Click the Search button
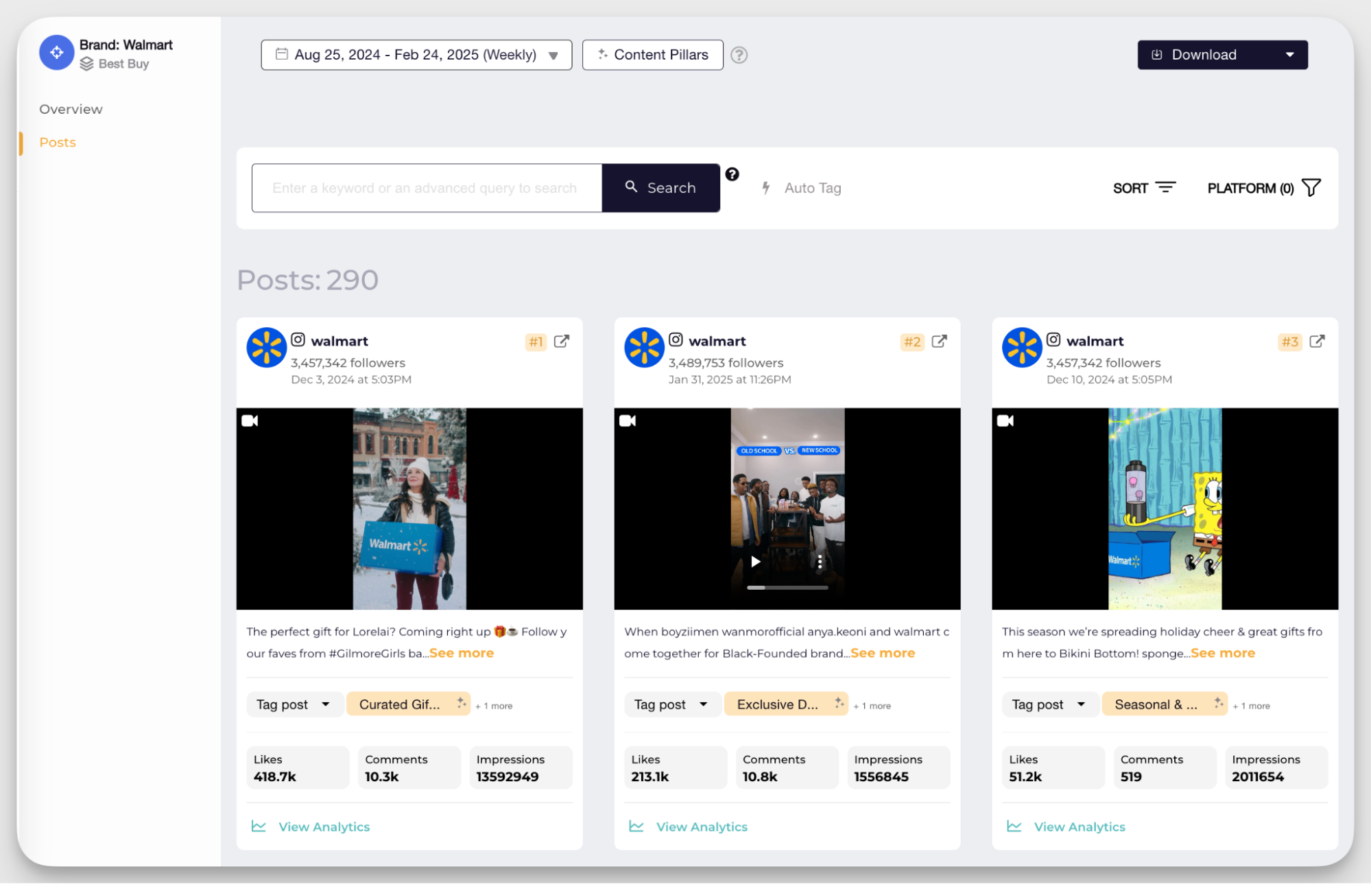This screenshot has height=884, width=1371. [661, 188]
